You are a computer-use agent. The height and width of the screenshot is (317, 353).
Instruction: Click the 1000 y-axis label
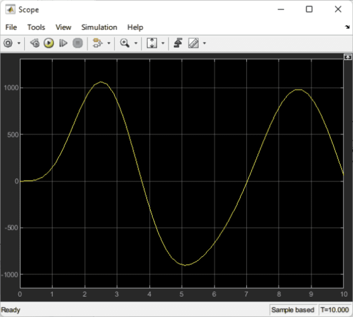pyautogui.click(x=11, y=88)
